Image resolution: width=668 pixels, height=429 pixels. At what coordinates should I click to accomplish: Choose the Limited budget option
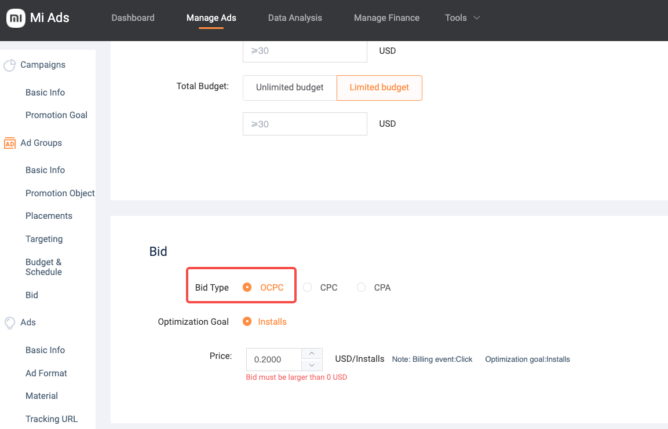[379, 87]
